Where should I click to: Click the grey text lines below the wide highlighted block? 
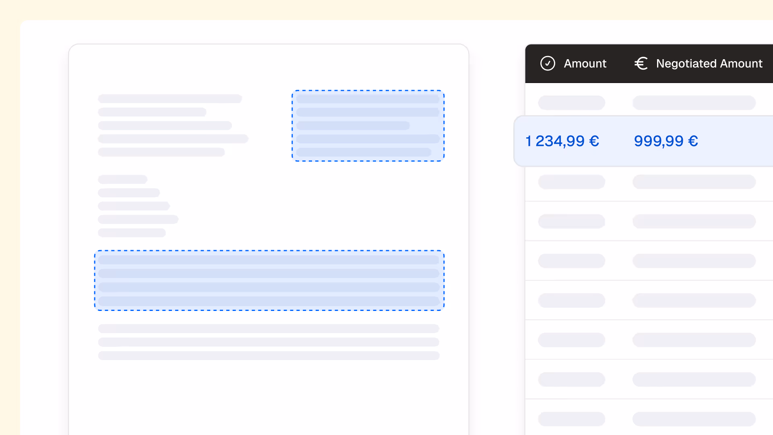269,342
